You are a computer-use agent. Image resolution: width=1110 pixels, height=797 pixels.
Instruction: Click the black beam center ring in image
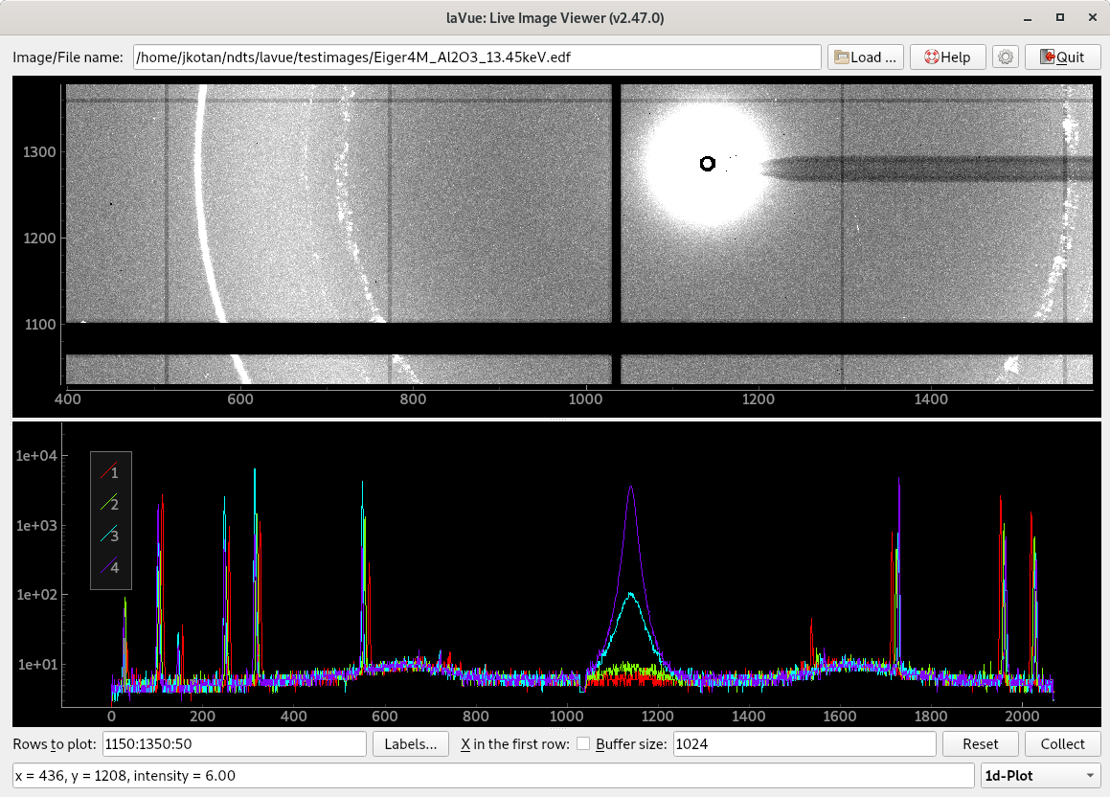point(708,164)
